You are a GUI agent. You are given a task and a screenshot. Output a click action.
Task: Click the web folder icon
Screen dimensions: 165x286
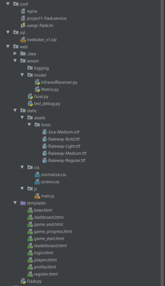pyautogui.click(x=16, y=47)
